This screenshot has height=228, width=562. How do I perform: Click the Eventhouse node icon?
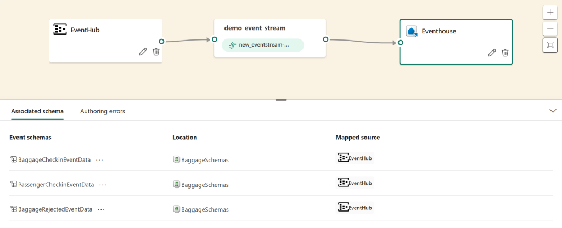[x=411, y=31]
